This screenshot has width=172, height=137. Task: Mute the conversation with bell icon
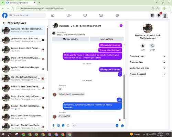[x=143, y=46]
